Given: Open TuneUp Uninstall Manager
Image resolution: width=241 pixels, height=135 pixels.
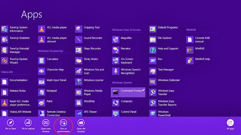Looking at the screenshot, I should coord(15,50).
